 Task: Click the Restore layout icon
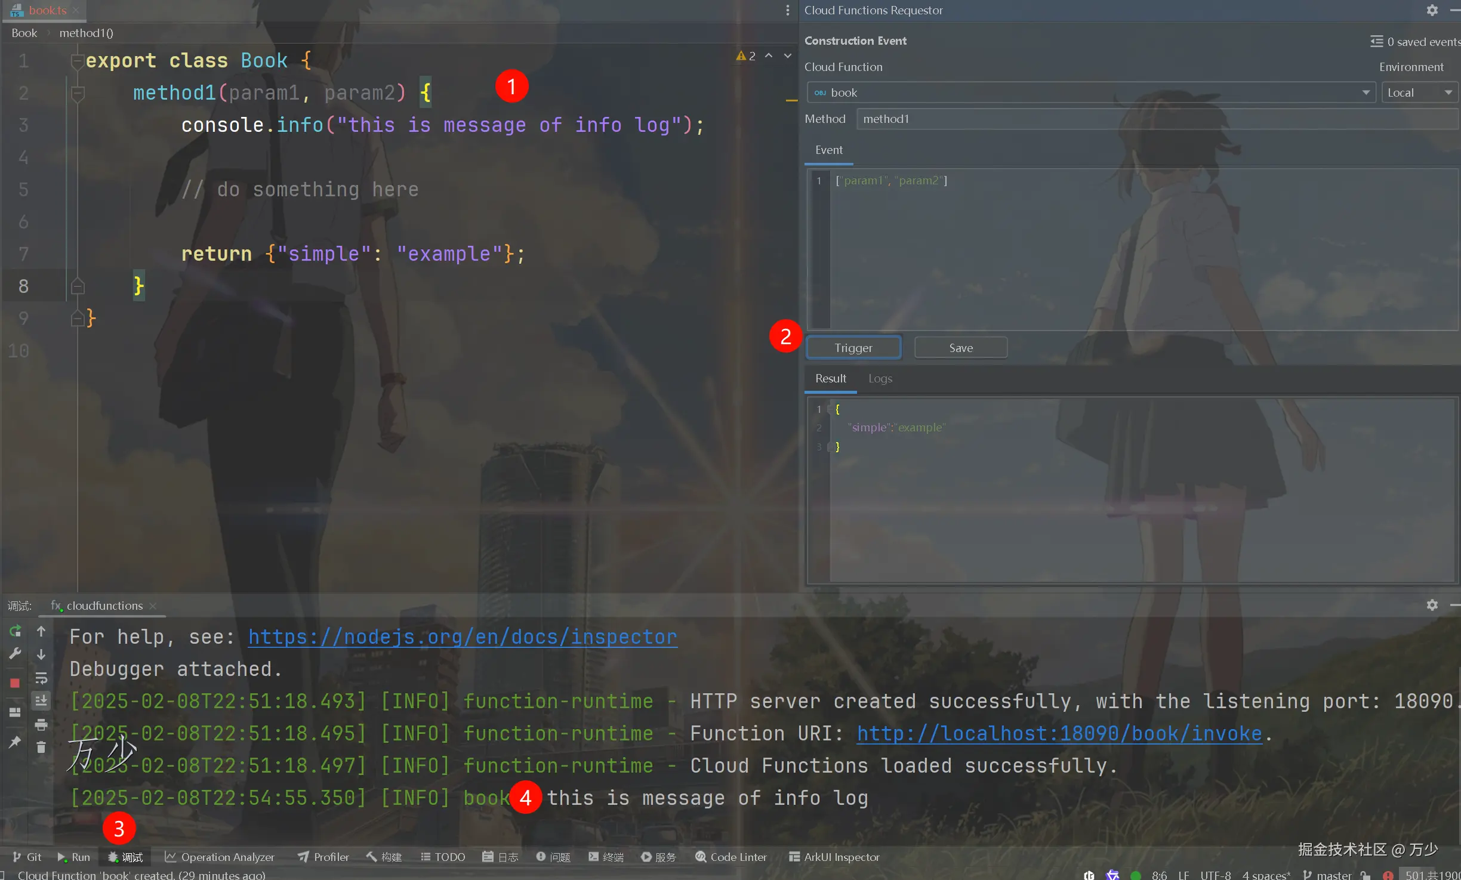(x=15, y=712)
